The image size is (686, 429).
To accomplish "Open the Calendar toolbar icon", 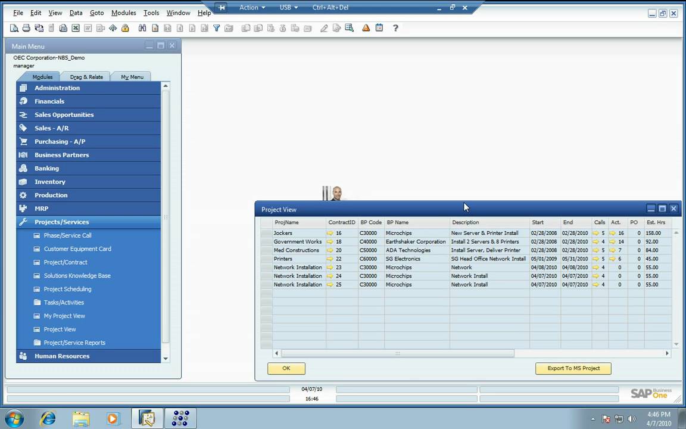I will (x=379, y=28).
